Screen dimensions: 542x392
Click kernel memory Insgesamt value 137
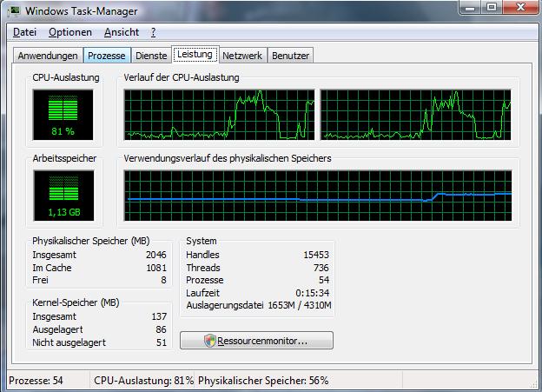click(x=159, y=316)
